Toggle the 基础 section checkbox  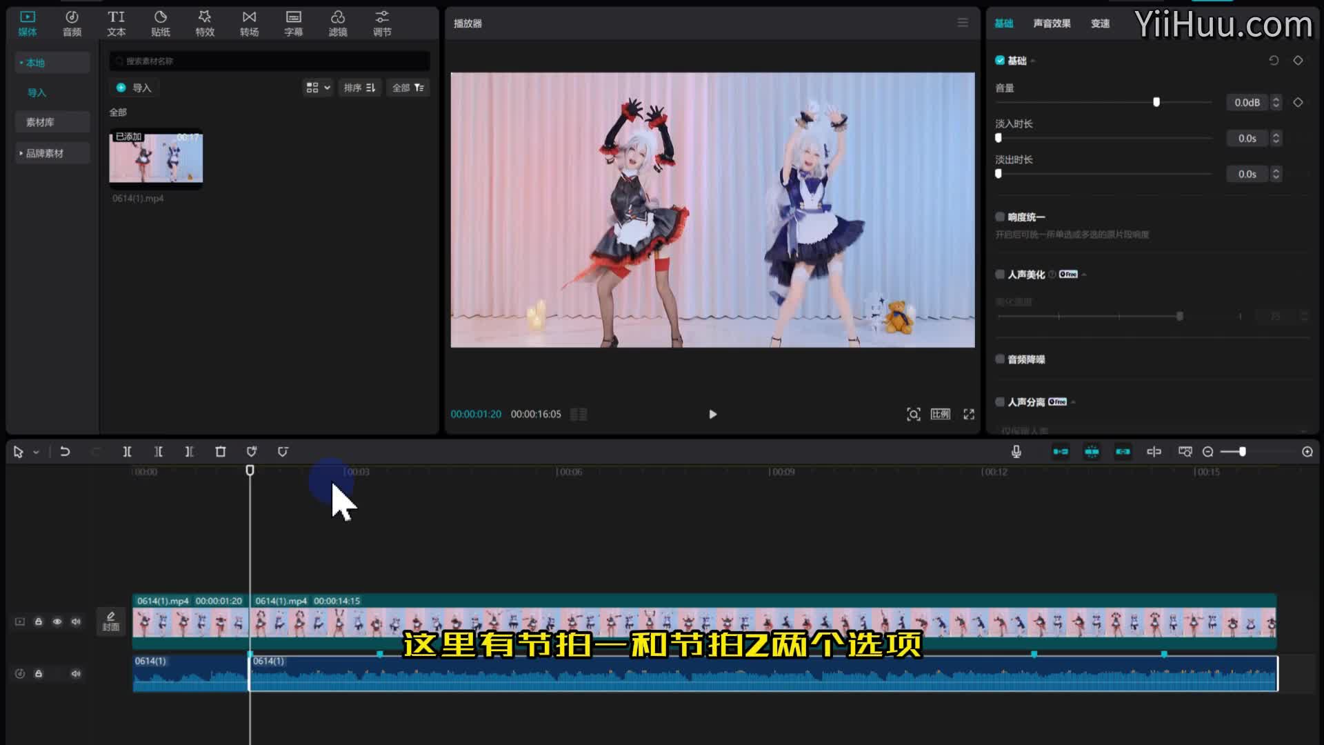pos(999,61)
